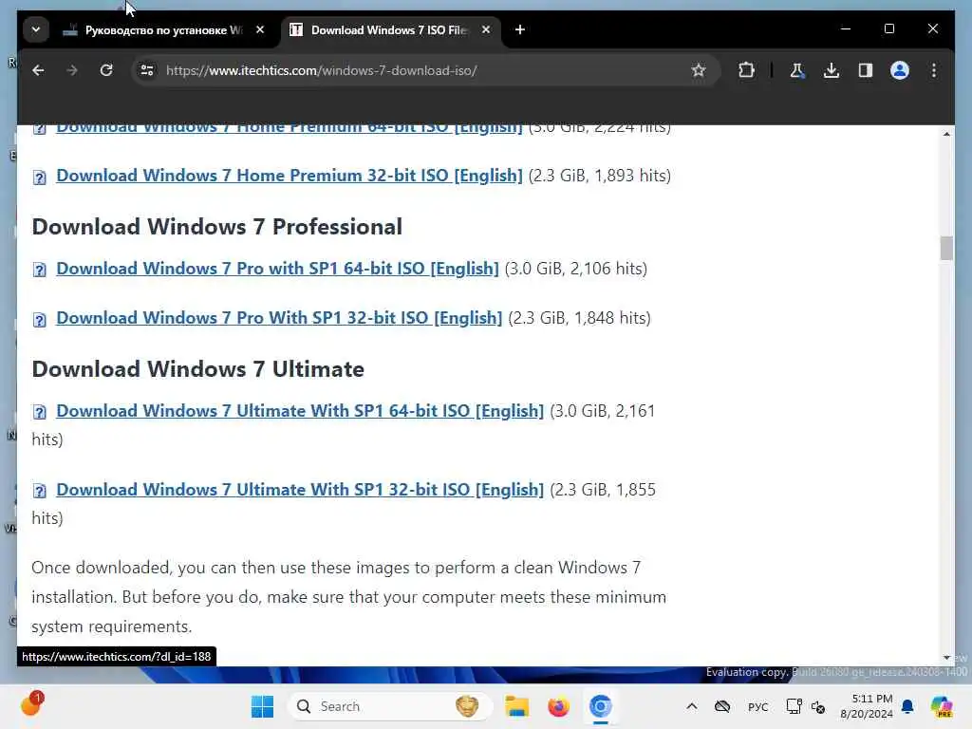Screen dimensions: 972x729
Task: Click the cloud sync tray icon
Action: point(722,706)
